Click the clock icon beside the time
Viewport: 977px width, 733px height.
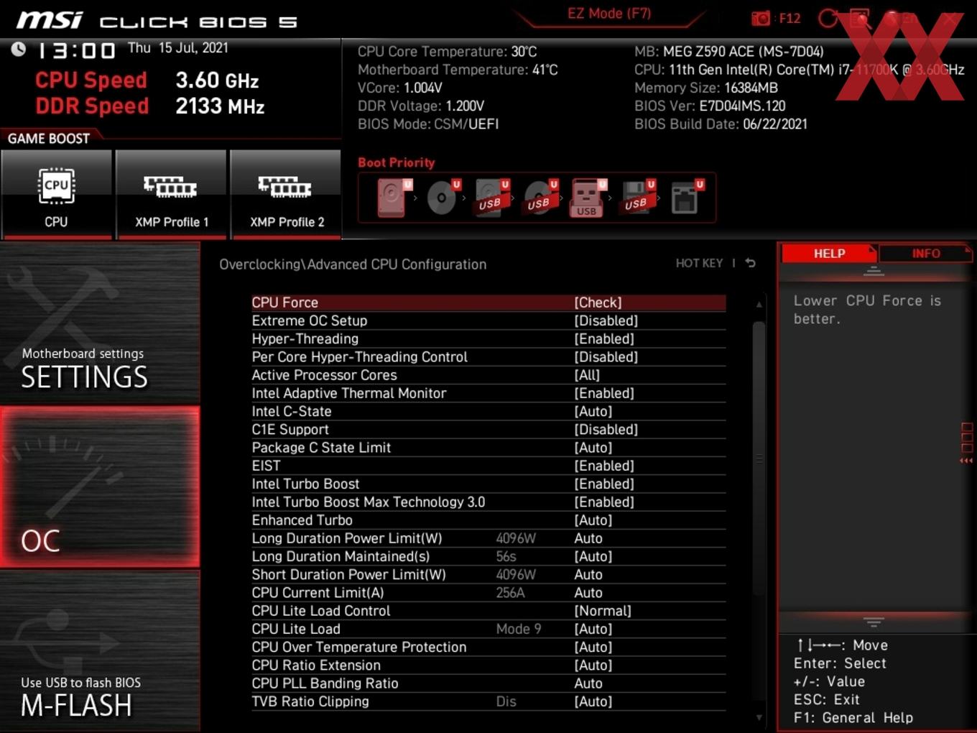point(19,49)
